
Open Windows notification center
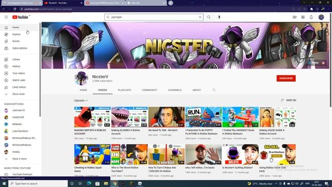click(x=326, y=183)
